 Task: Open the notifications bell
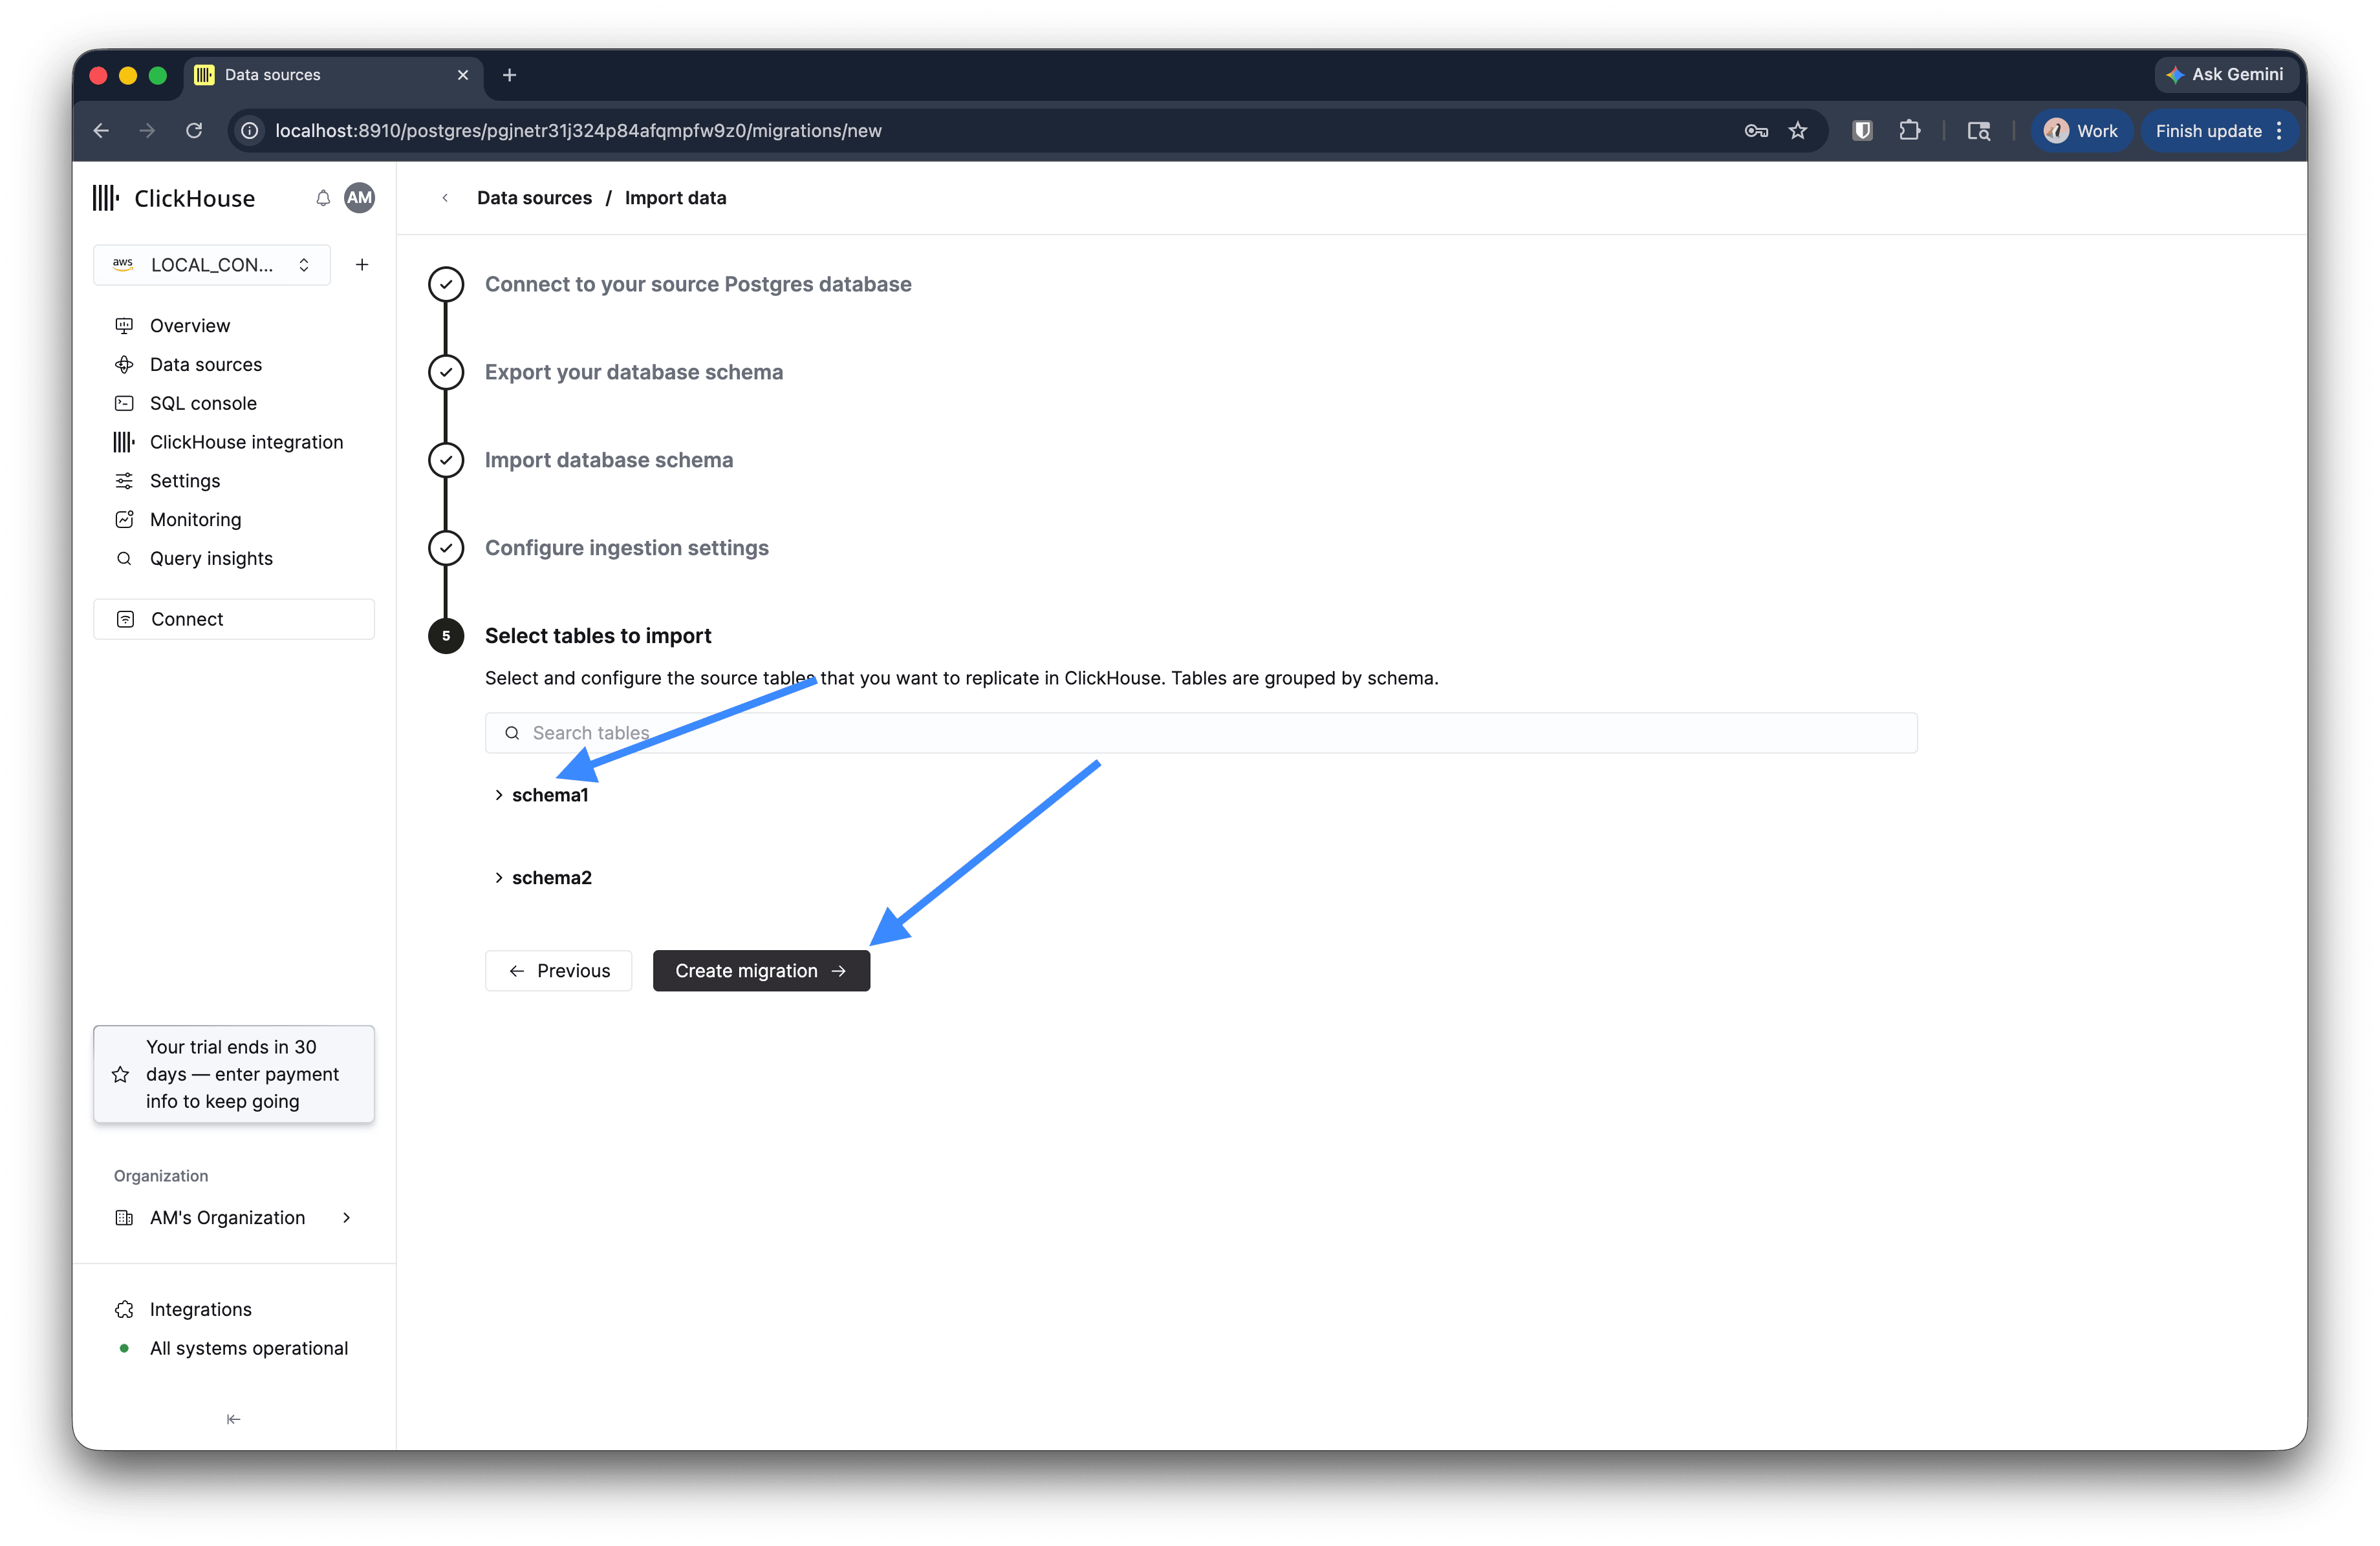point(323,198)
